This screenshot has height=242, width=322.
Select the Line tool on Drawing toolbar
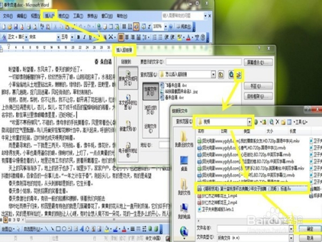(x=46, y=228)
